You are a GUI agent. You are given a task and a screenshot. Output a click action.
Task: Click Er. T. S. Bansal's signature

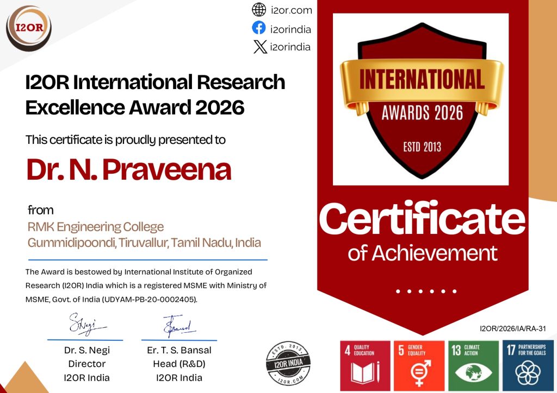point(179,326)
